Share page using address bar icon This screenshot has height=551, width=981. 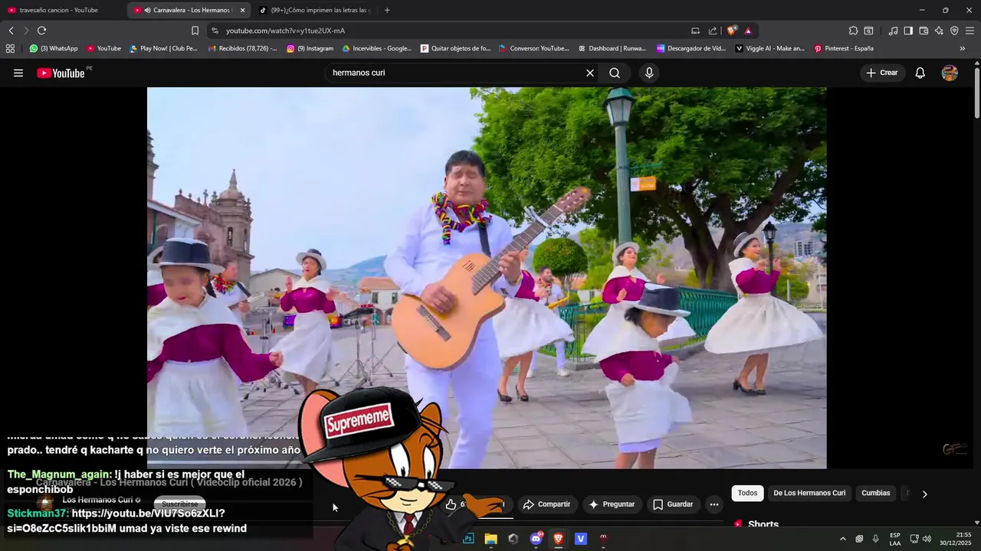click(713, 31)
